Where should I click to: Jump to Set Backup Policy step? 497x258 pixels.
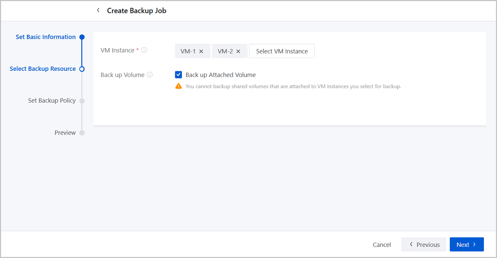tap(52, 101)
